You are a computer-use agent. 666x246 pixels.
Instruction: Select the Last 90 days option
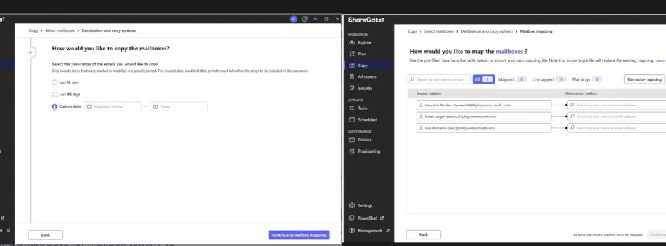pos(54,82)
